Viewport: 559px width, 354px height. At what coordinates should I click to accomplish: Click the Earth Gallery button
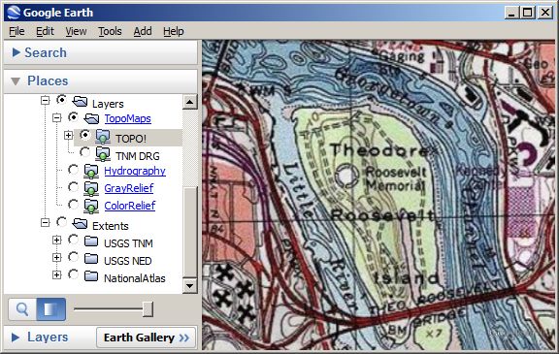(x=147, y=338)
